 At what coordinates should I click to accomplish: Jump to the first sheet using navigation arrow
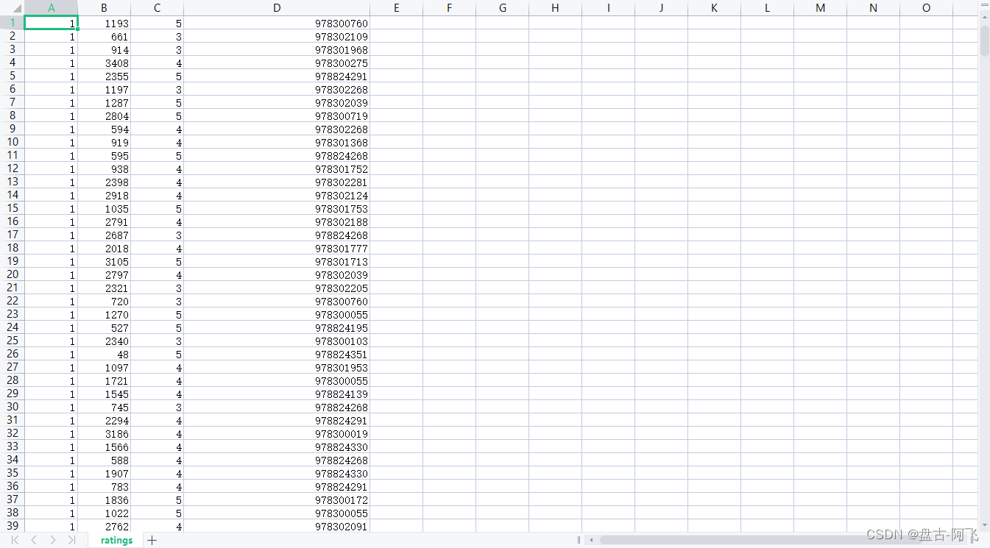[15, 540]
